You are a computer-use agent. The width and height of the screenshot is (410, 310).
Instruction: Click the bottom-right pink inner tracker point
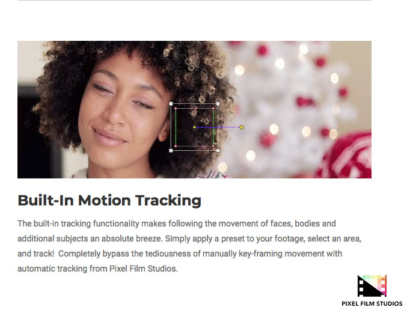click(x=213, y=146)
